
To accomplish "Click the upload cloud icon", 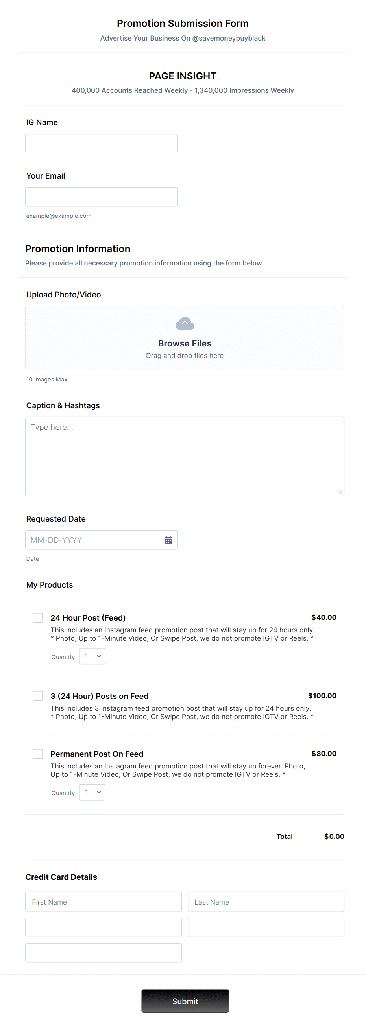I will point(185,323).
